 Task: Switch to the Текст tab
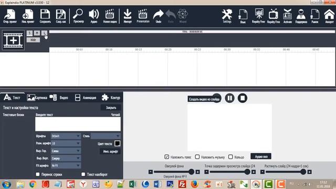12,98
